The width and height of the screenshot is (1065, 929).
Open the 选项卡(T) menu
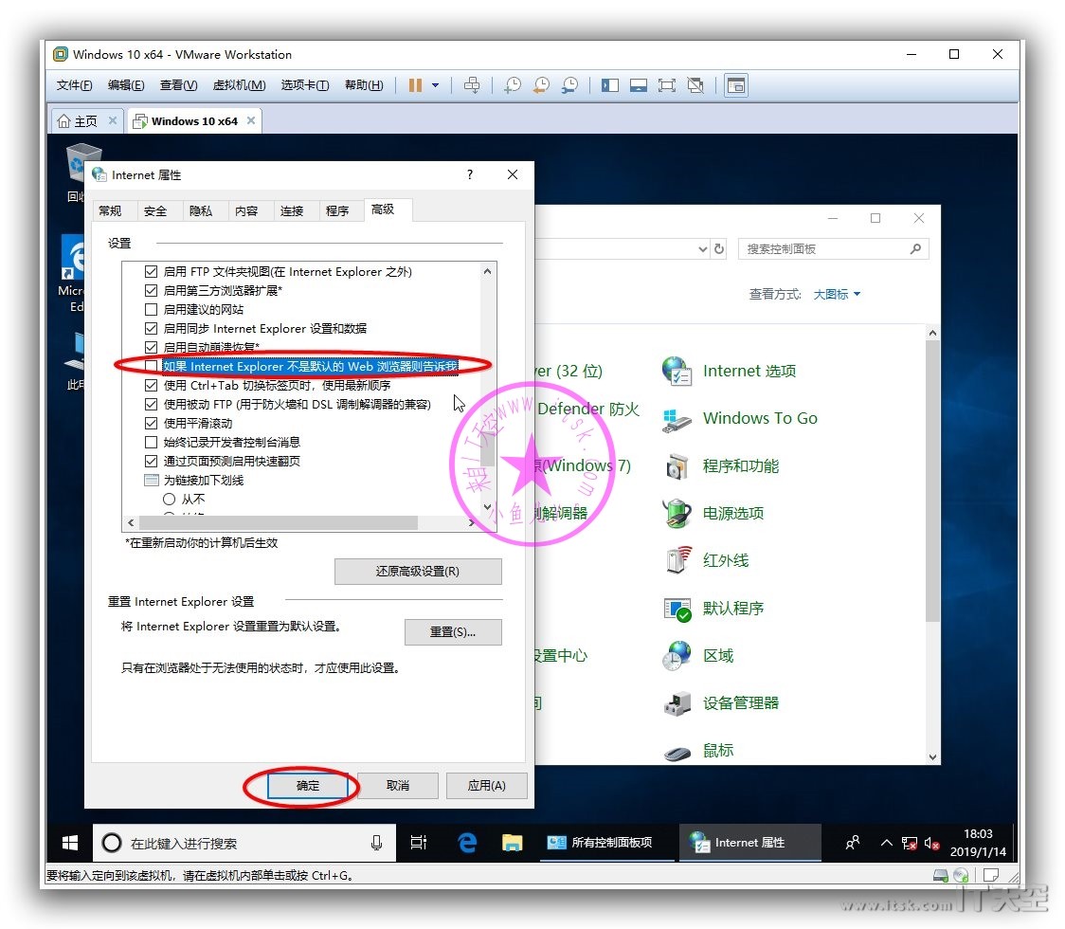[x=305, y=85]
